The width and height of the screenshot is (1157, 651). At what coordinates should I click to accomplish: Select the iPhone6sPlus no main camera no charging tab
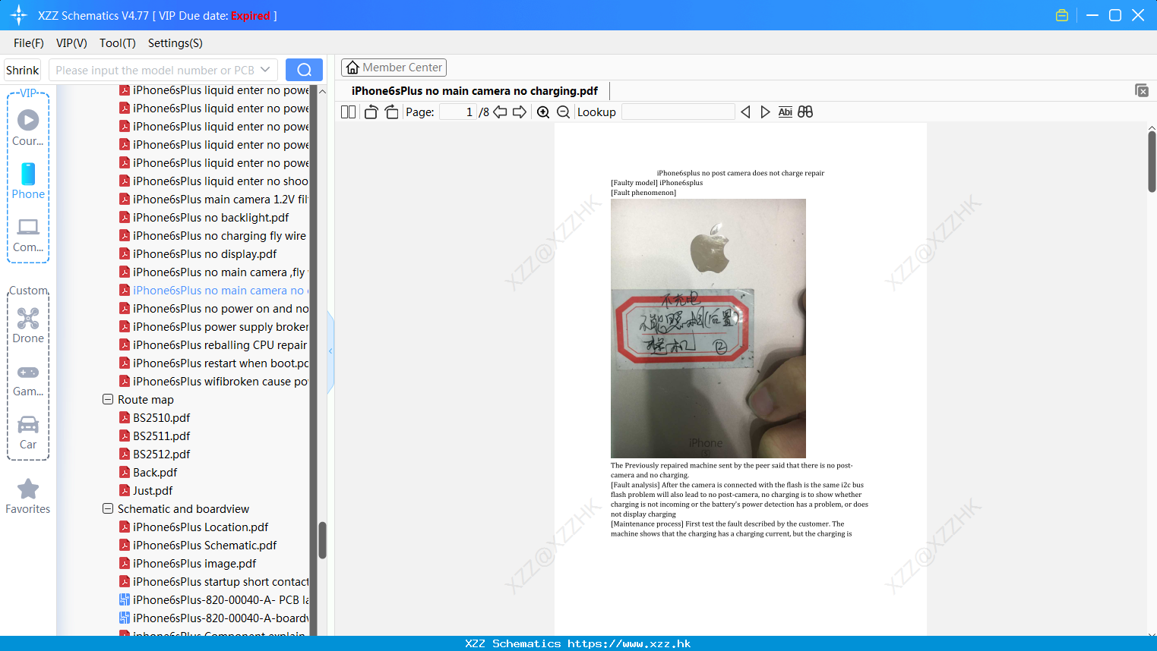[475, 91]
